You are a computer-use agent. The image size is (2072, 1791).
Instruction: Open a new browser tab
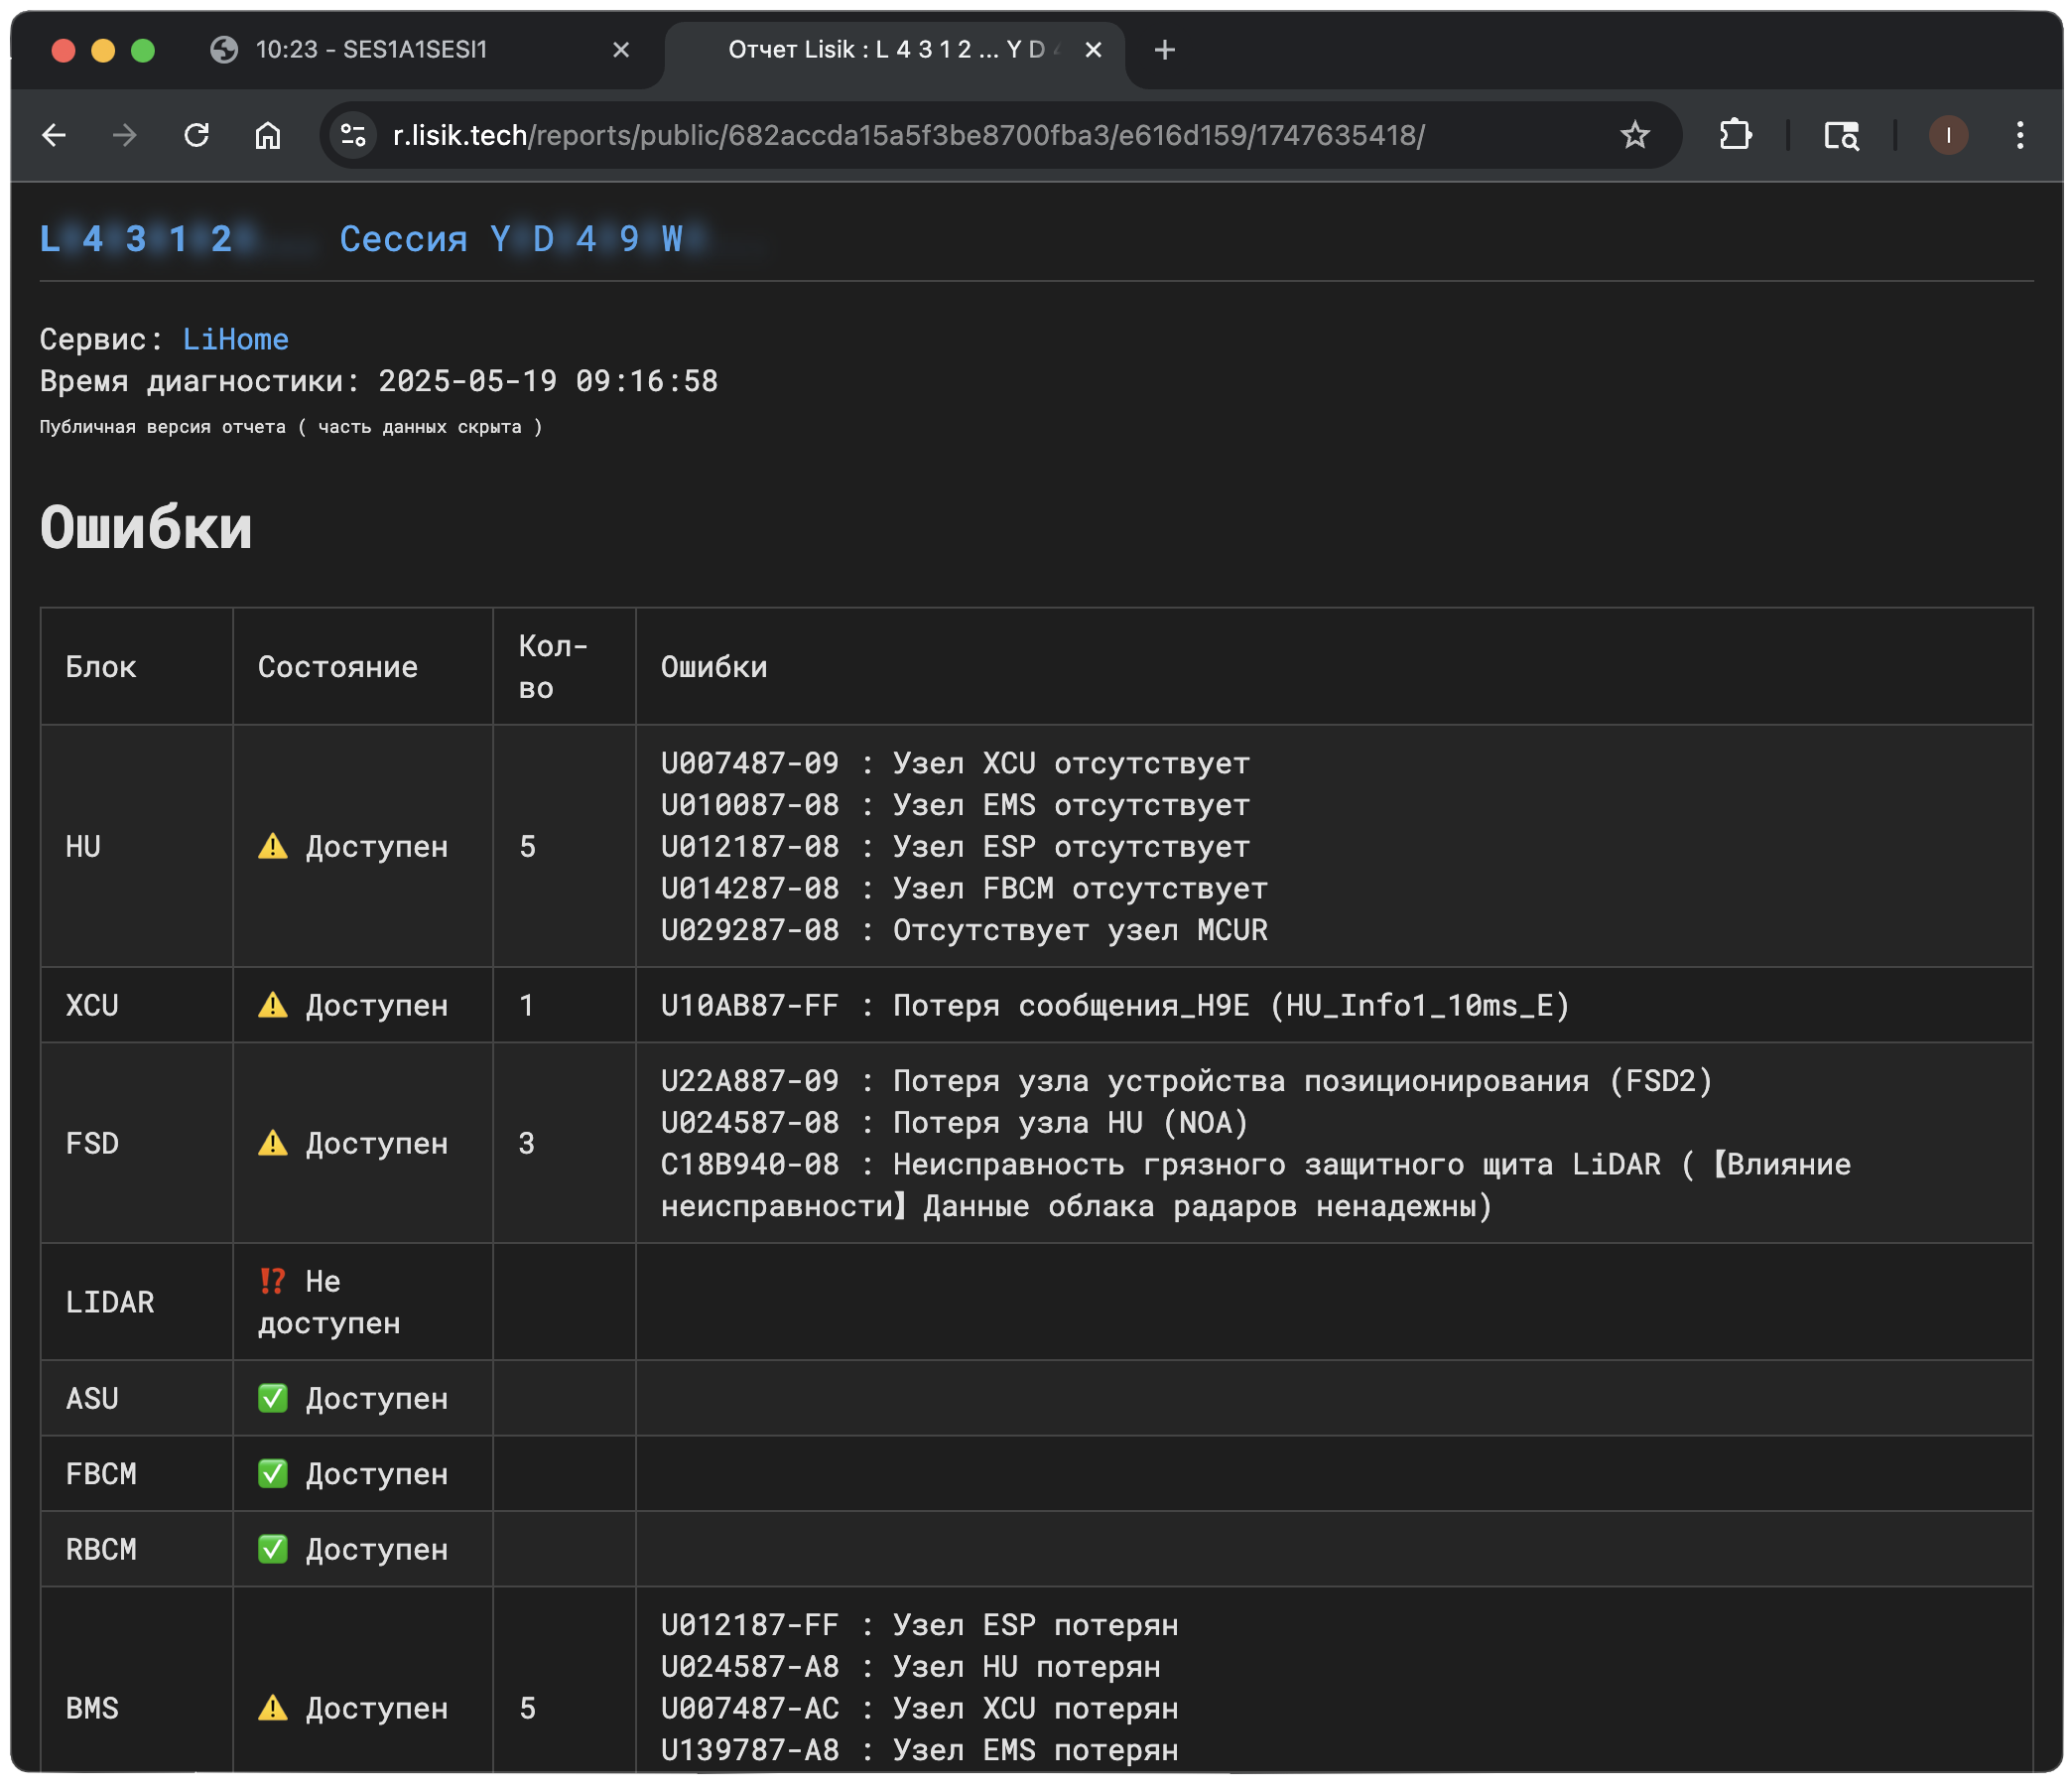1165,50
